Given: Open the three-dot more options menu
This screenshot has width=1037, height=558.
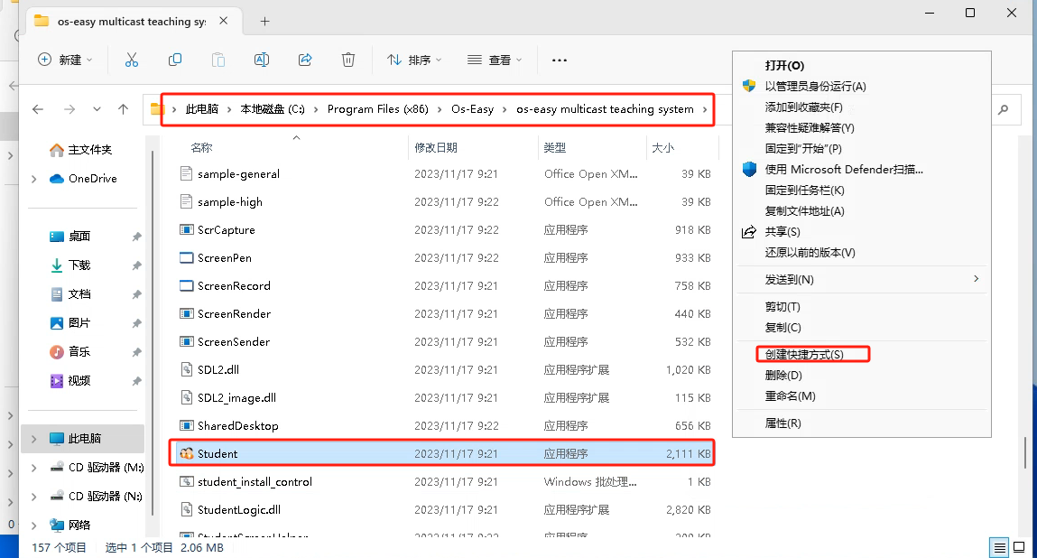Looking at the screenshot, I should click(x=560, y=60).
